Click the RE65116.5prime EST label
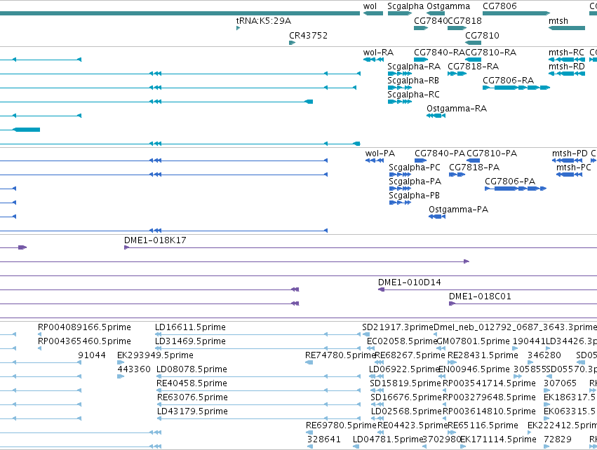This screenshot has height=450, width=597. (x=483, y=425)
